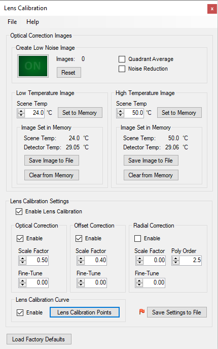
Task: Increase Radial Correction Fine-Tune stepper
Action: pos(139,280)
